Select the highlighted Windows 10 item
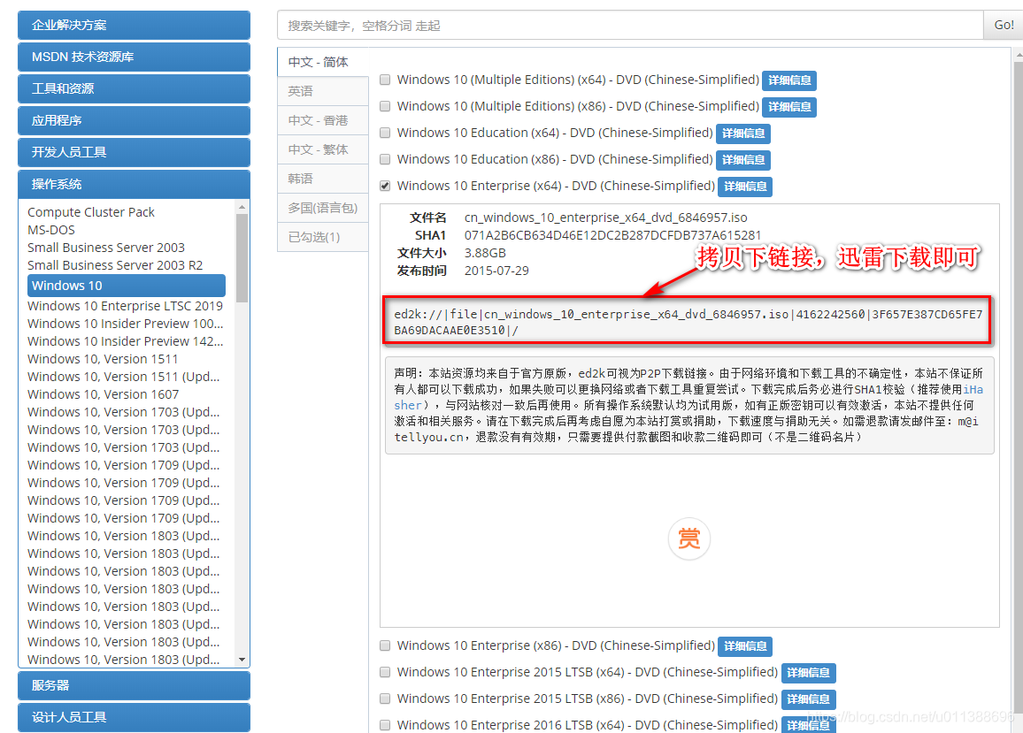The width and height of the screenshot is (1023, 733). pos(127,286)
